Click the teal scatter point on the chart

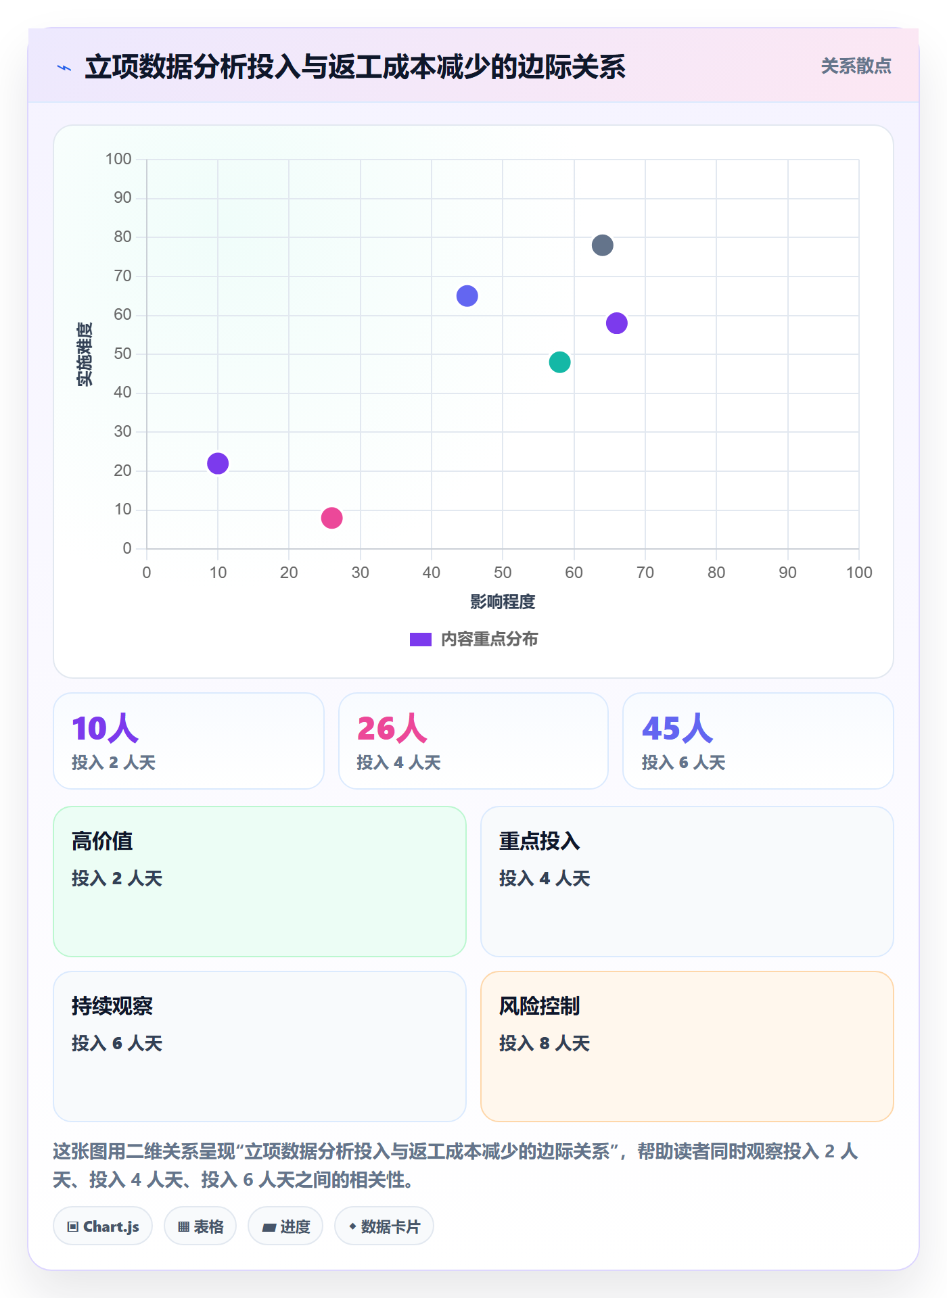pos(559,362)
